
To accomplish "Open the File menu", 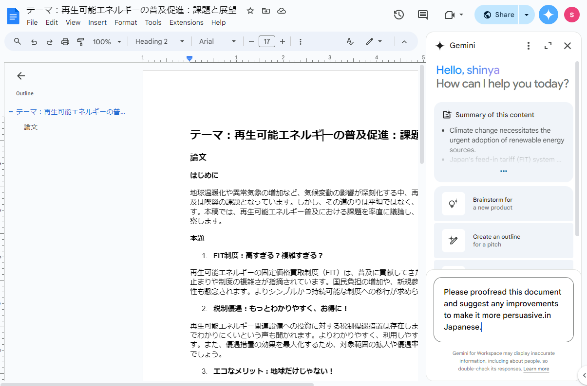I will pos(32,22).
